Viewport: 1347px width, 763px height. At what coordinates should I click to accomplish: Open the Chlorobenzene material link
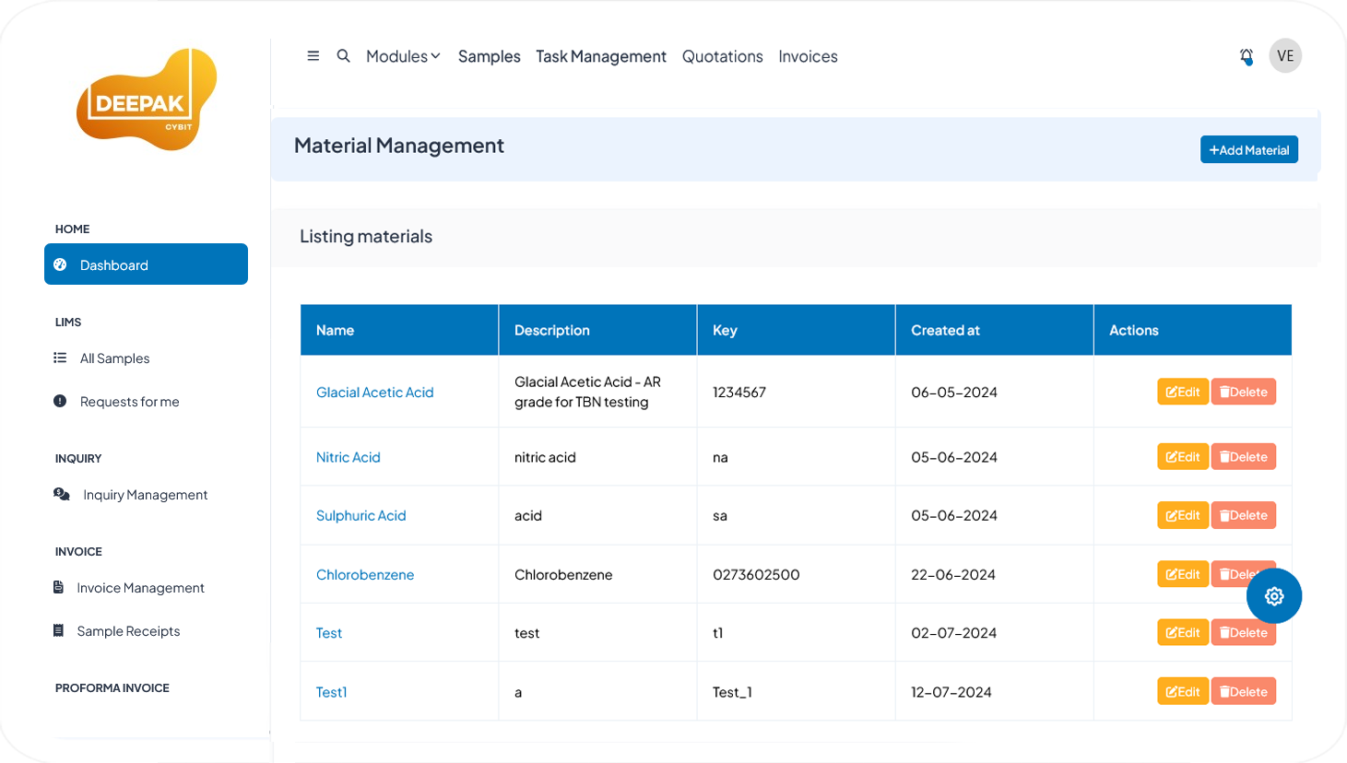click(x=365, y=574)
